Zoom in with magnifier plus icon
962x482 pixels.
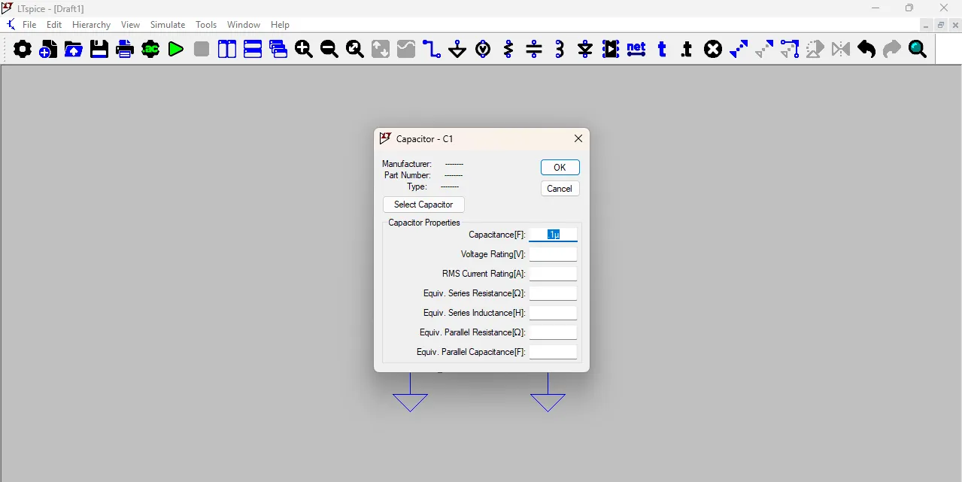click(x=304, y=50)
